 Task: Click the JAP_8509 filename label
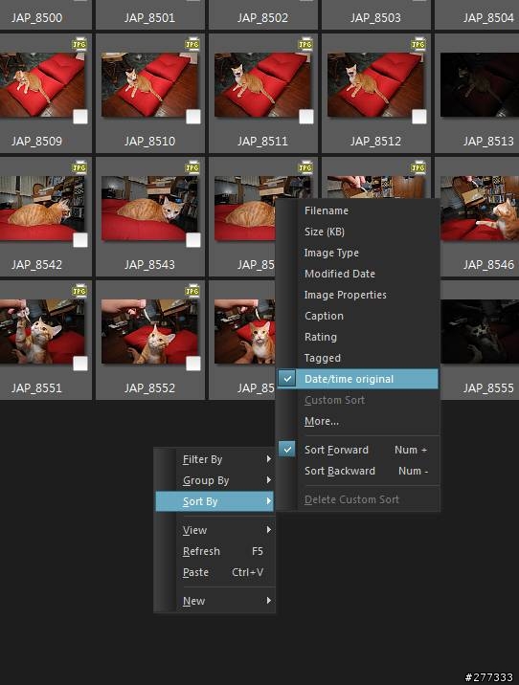pyautogui.click(x=36, y=141)
